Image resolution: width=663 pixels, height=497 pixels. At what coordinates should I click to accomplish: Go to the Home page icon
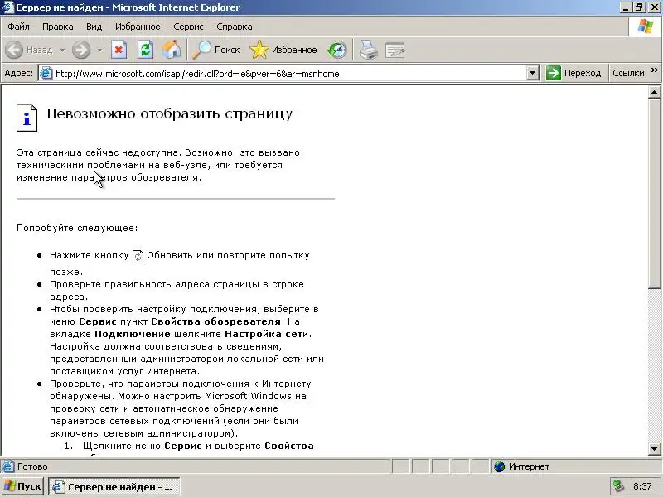(172, 50)
